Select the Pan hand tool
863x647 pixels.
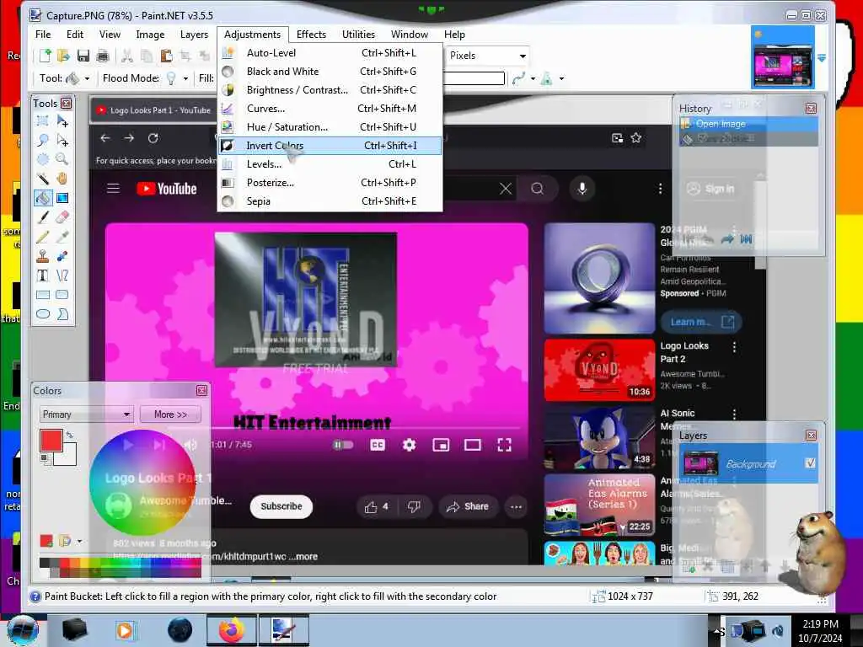click(x=62, y=179)
